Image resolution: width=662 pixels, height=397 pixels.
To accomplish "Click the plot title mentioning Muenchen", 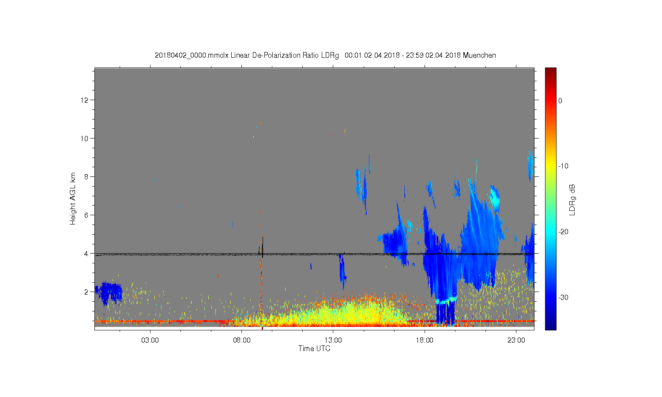I will pos(325,56).
